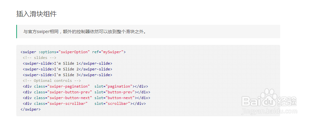315x122 pixels.
Task: Click the swiper-button-next class value
Action: (70, 98)
